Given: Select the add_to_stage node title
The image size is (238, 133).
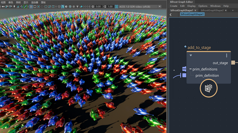Looking at the screenshot, I should [199, 47].
